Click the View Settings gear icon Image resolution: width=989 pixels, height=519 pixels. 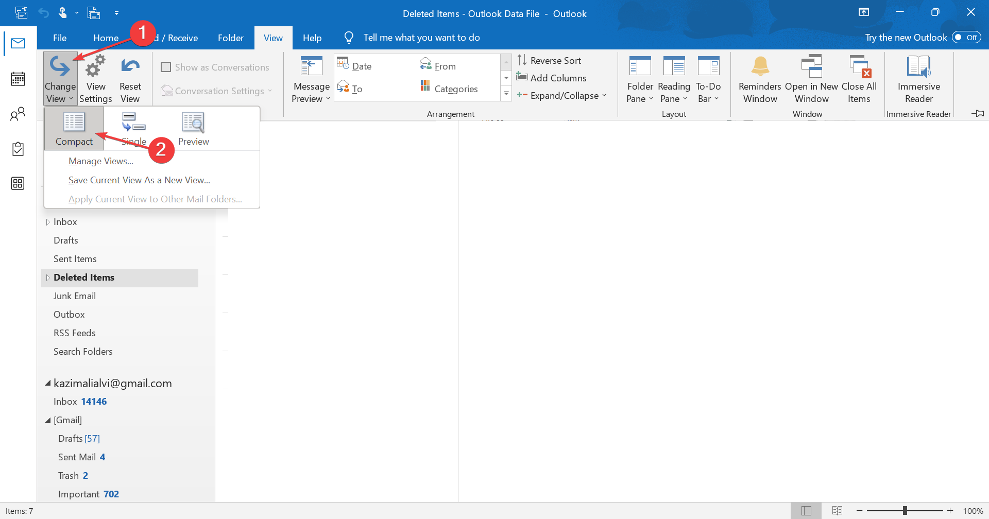pyautogui.click(x=96, y=78)
